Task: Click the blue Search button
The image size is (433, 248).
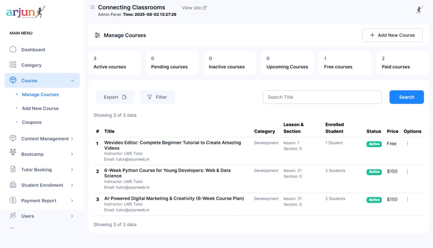Action: tap(406, 97)
